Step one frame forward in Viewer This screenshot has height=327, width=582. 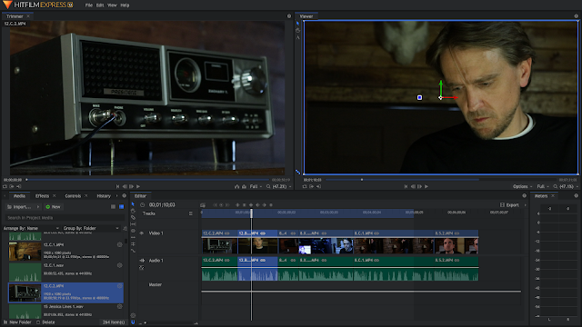coord(419,186)
